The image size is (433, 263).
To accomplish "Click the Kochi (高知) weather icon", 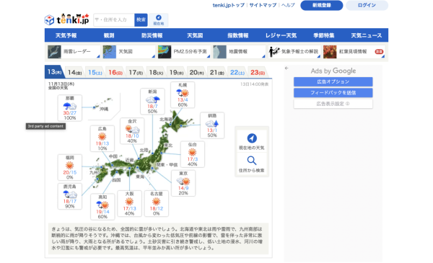I will pyautogui.click(x=102, y=205).
